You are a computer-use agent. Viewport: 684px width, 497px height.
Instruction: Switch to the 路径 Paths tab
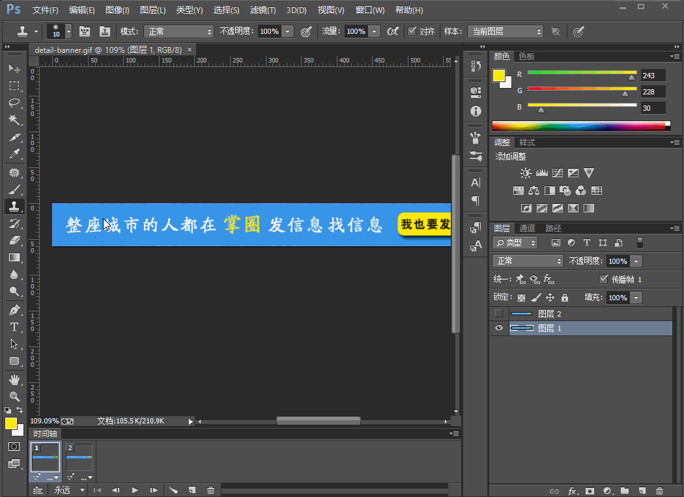pos(553,228)
